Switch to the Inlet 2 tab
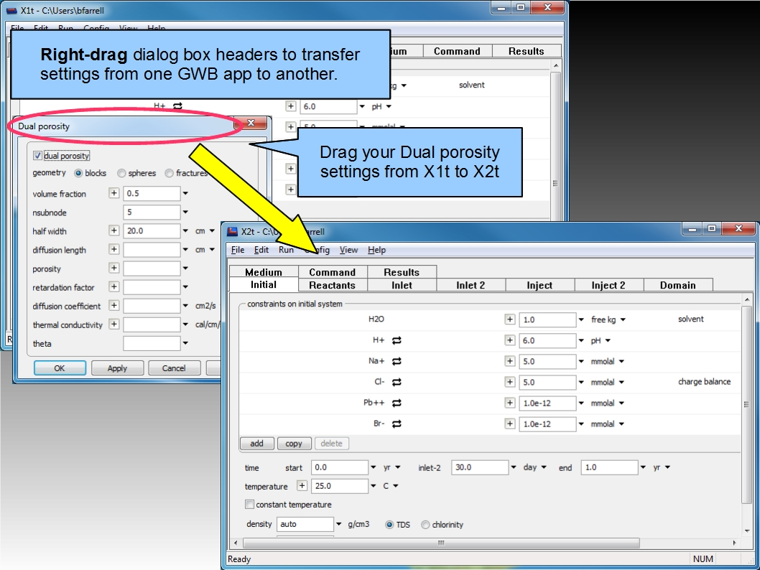The height and width of the screenshot is (570, 760). (471, 285)
